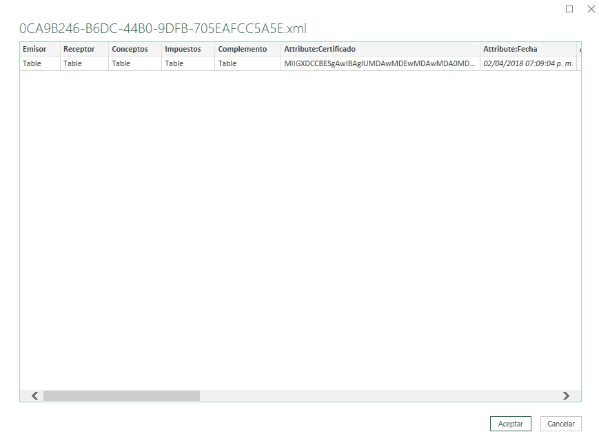
Task: Click the date cell 02/04/2018 07:09:04 p. m.
Action: (x=528, y=63)
